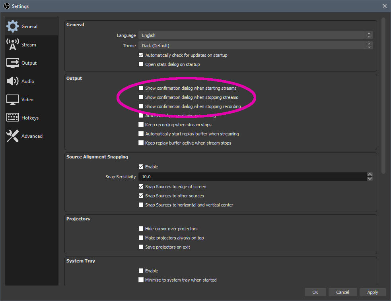Click inside the Snap Sensitivity value field
391x301 pixels.
tap(239, 176)
